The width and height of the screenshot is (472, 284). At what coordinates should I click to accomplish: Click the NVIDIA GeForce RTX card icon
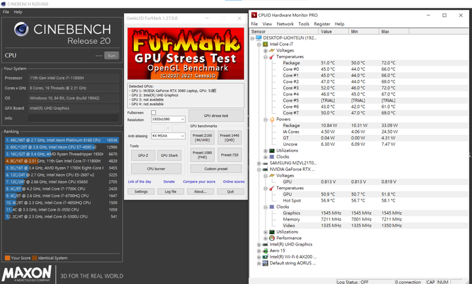tap(265, 169)
